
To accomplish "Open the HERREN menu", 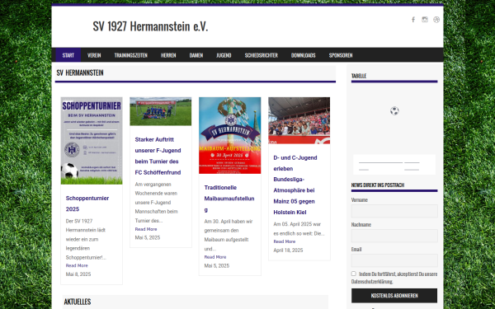I will pos(168,55).
